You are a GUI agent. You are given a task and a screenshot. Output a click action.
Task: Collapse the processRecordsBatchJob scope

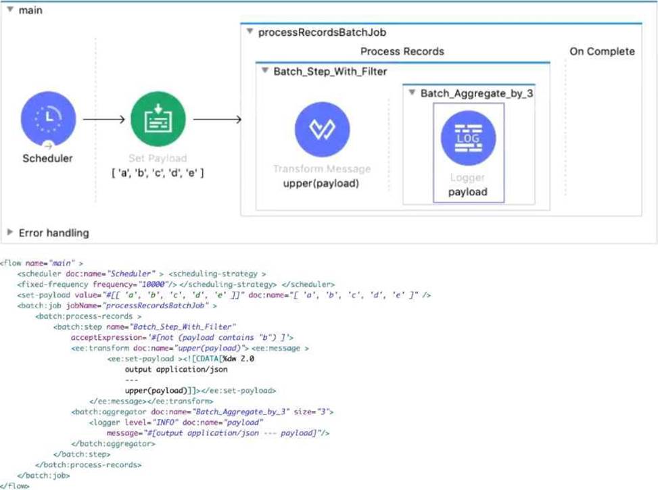pyautogui.click(x=250, y=32)
